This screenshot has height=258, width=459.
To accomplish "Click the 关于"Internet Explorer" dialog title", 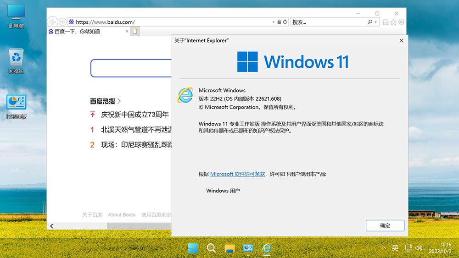I will [x=202, y=41].
